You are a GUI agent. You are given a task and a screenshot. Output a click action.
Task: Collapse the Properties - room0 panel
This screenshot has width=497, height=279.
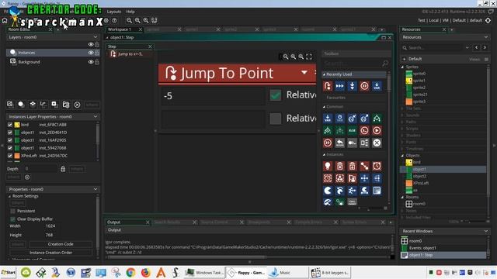[x=96, y=189]
